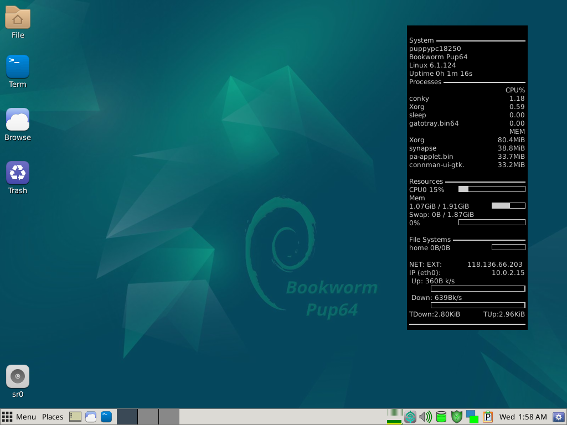The width and height of the screenshot is (567, 425).
Task: Click the gatotray.bin64 process row
Action: coord(467,123)
